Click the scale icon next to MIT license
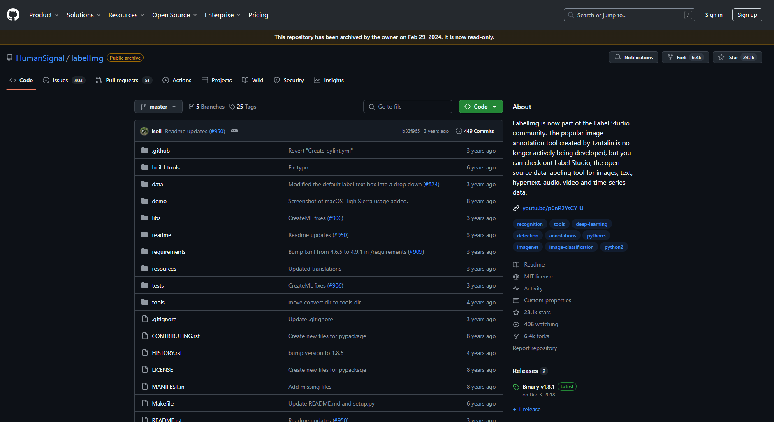 tap(516, 276)
